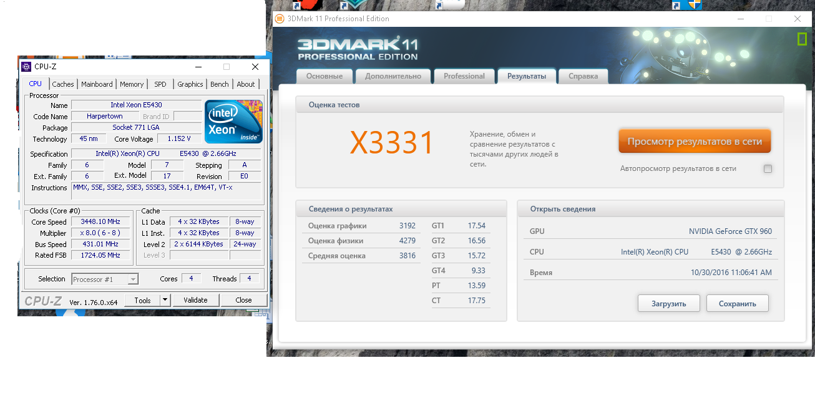815x393 pixels.
Task: Click the Validate button in CPU-Z
Action: coord(195,300)
